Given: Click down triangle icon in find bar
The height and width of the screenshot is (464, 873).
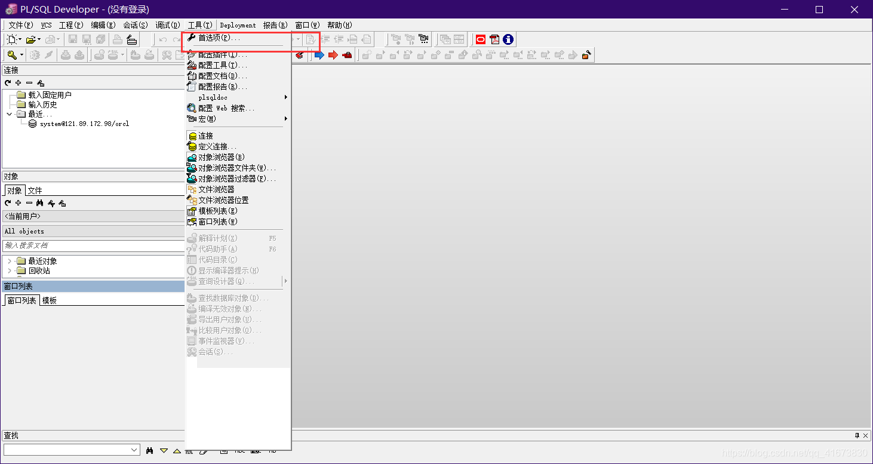Looking at the screenshot, I should 164,450.
